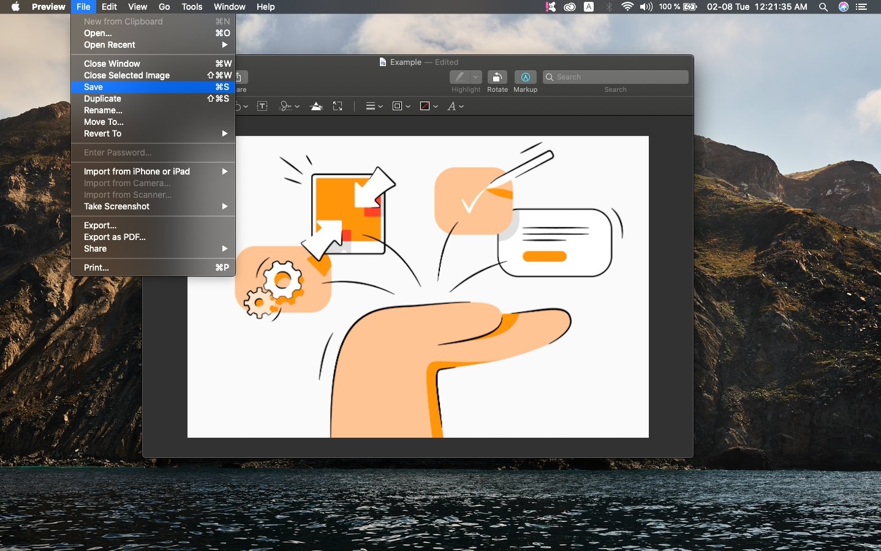Choose Export as PDF… menu item
The width and height of the screenshot is (881, 551).
tap(153, 237)
